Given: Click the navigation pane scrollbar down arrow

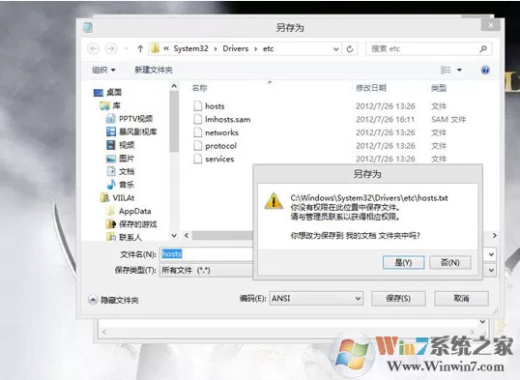Looking at the screenshot, I should 174,235.
